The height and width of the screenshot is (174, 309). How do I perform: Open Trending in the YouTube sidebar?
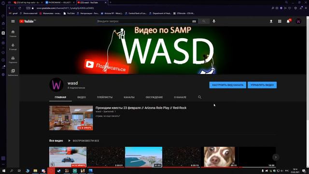[x=13, y=46]
